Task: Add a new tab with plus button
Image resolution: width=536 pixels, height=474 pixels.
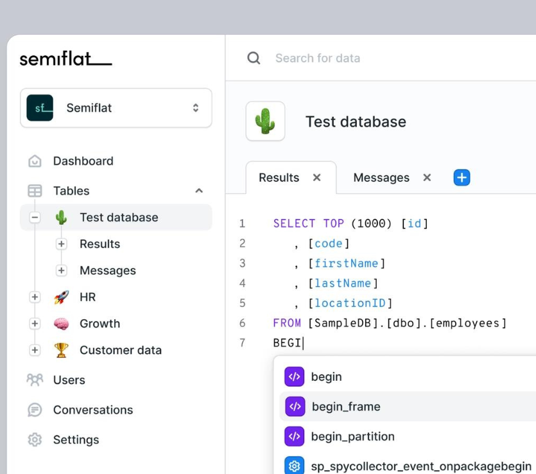Action: (462, 178)
